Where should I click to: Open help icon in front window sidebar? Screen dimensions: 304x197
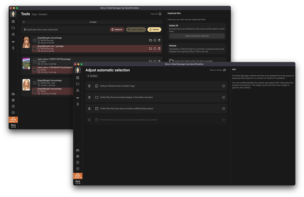click(x=78, y=163)
